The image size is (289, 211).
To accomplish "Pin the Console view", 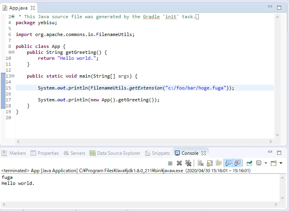I will [x=249, y=163].
